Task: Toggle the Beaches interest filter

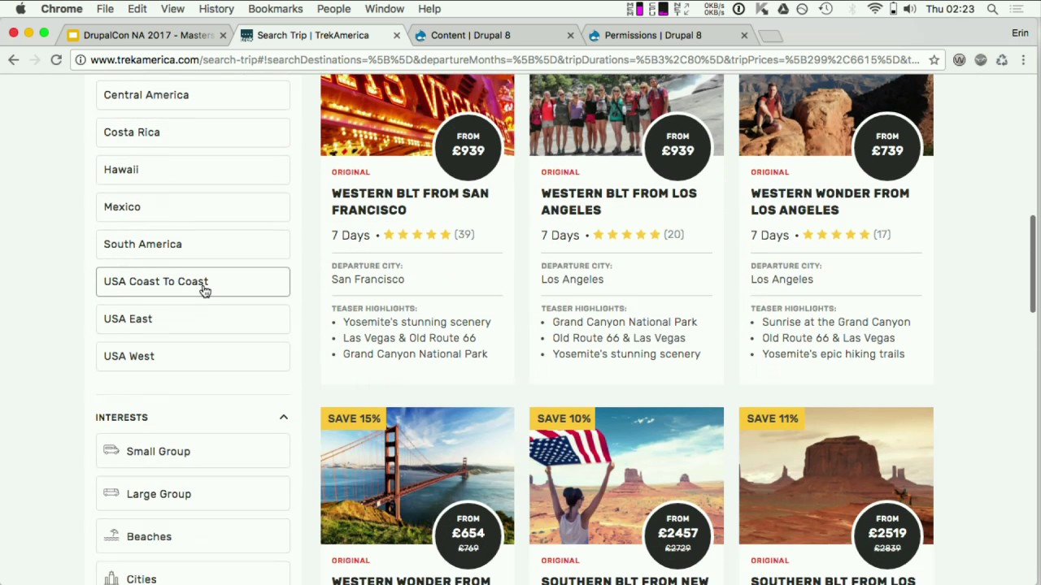Action: point(193,537)
